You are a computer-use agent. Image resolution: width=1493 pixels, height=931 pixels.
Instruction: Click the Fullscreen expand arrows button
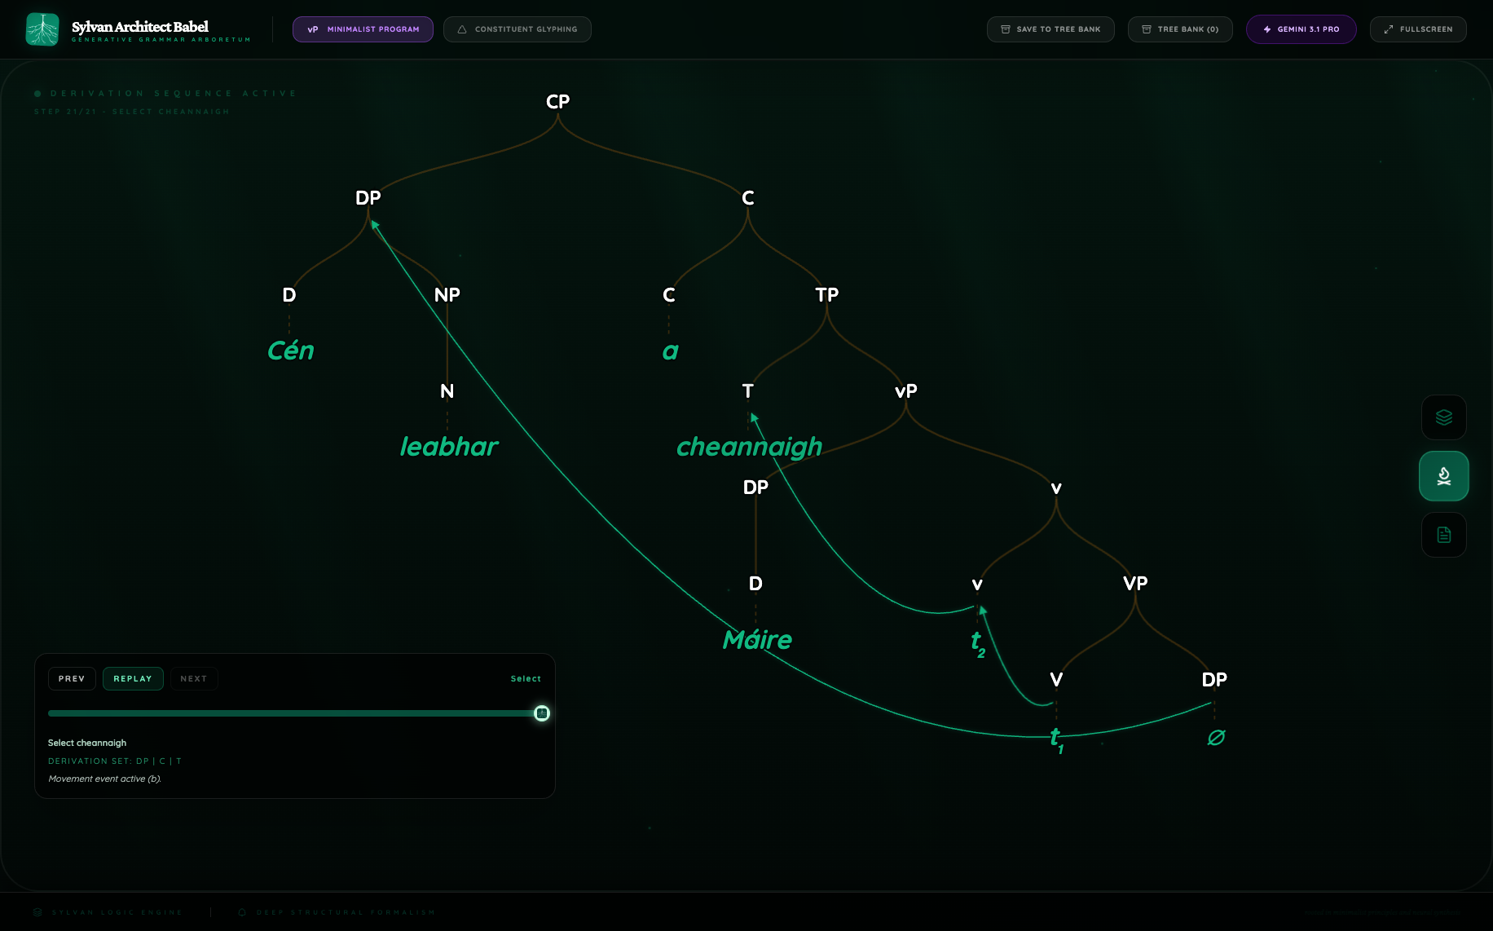[1417, 29]
